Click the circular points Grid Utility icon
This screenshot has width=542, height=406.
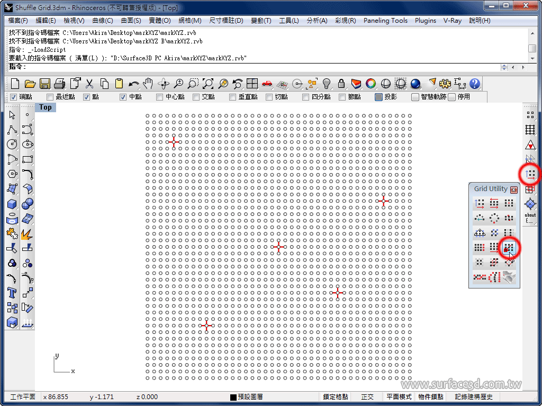494,218
